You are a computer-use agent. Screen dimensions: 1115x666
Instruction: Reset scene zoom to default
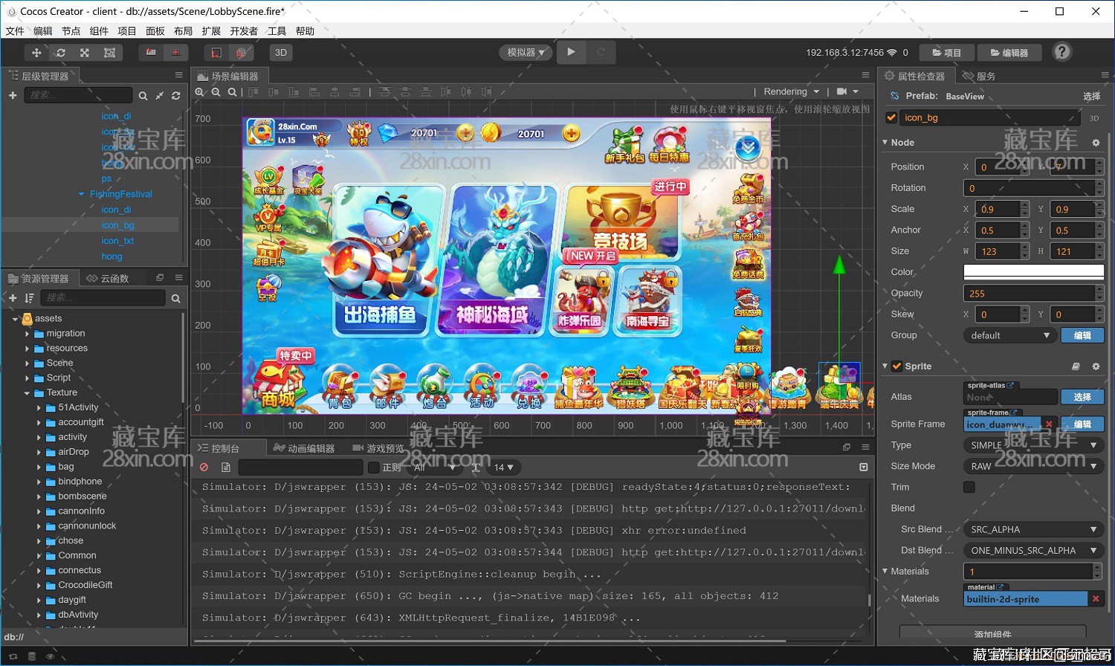(x=232, y=92)
